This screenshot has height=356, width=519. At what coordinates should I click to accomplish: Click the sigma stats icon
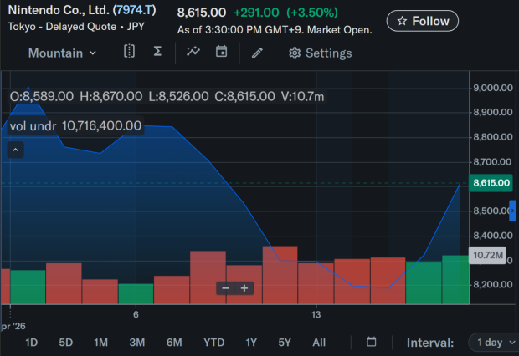(157, 52)
